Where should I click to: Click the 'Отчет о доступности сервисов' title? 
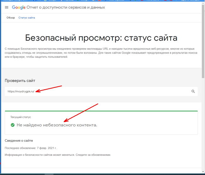tap(66, 8)
